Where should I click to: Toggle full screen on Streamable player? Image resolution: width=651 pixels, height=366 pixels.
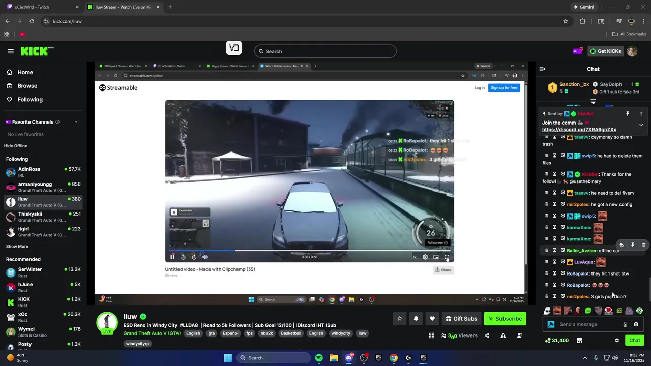click(447, 257)
